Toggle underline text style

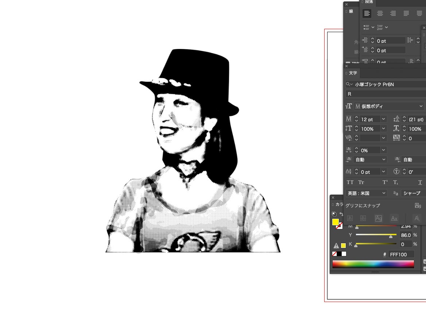pos(420,183)
